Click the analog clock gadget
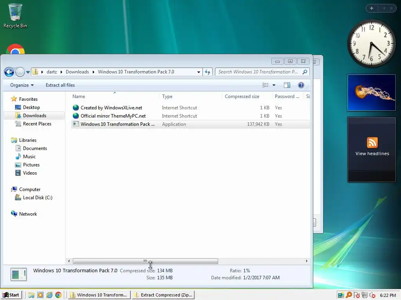Viewport: 401px width, 300px height. pyautogui.click(x=371, y=44)
